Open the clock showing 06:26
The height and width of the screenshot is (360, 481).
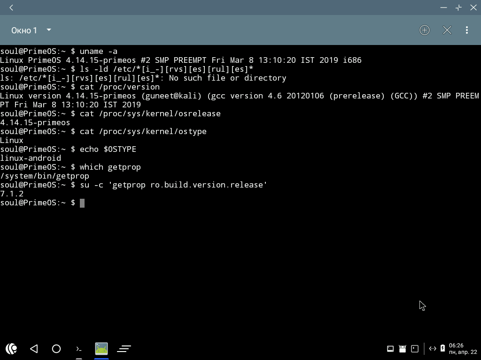pyautogui.click(x=456, y=345)
